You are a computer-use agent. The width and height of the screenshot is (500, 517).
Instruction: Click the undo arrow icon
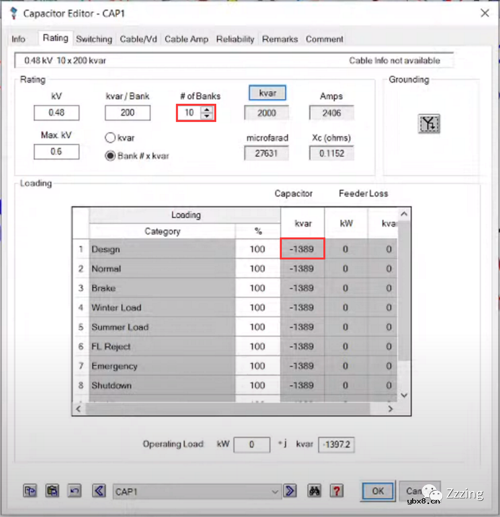click(74, 491)
